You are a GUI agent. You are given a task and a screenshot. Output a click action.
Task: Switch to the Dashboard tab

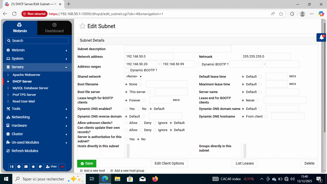click(54, 28)
